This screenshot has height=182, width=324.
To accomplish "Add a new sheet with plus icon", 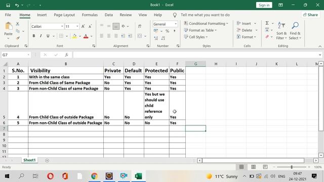I will (x=47, y=160).
